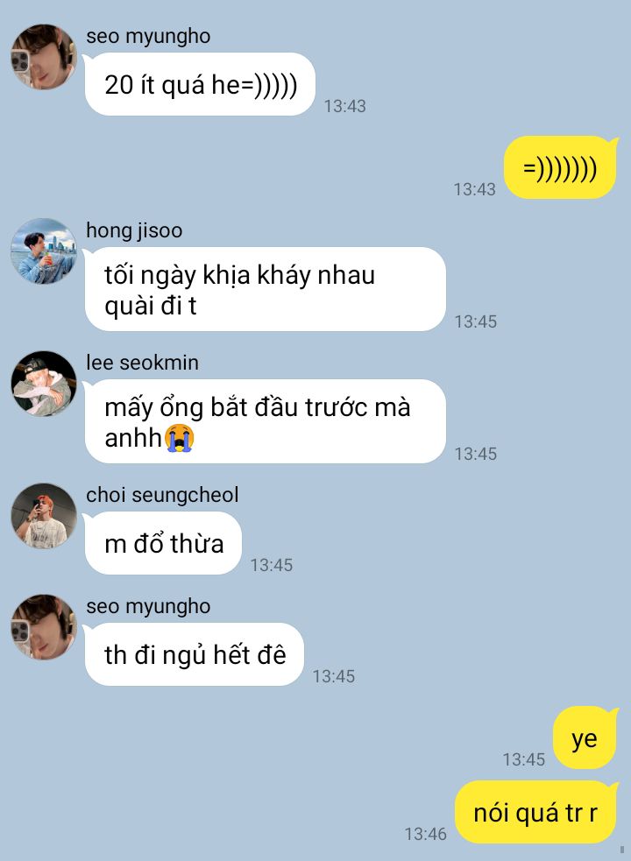Click the sender name 'hong jisoo'
The height and width of the screenshot is (861, 631).
point(134,230)
